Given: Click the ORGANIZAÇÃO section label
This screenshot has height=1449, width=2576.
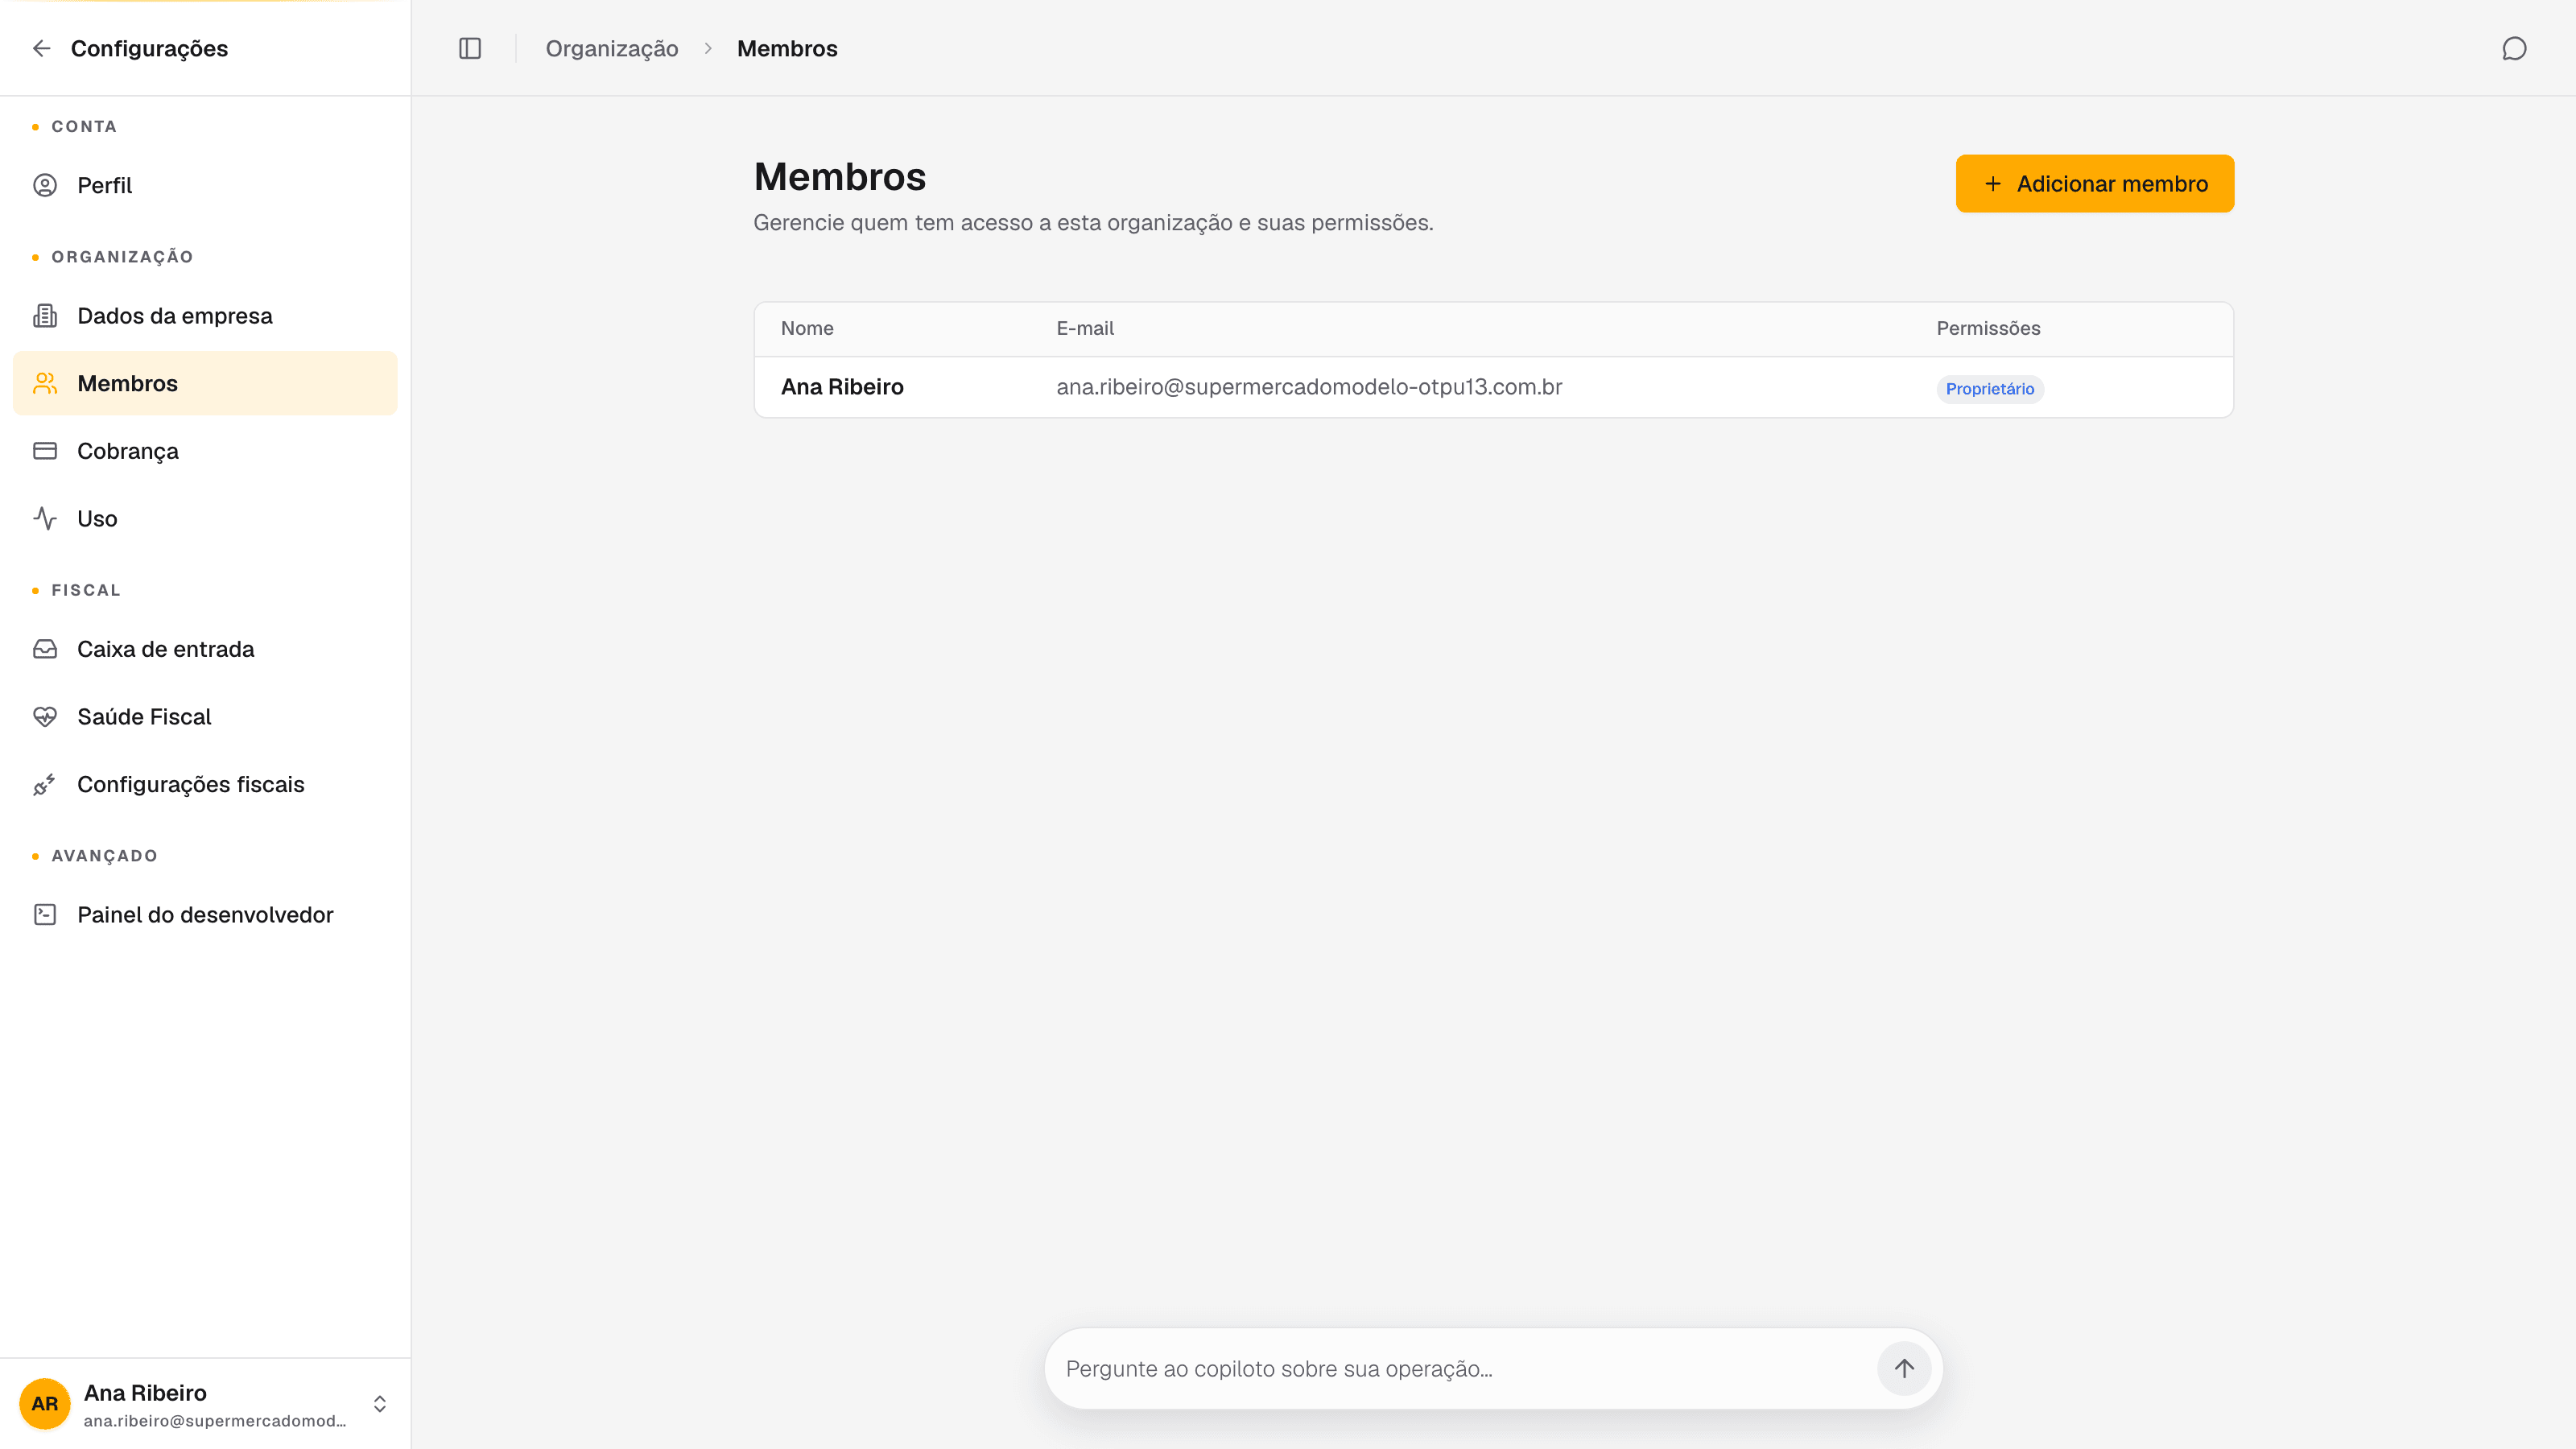Looking at the screenshot, I should [x=122, y=257].
